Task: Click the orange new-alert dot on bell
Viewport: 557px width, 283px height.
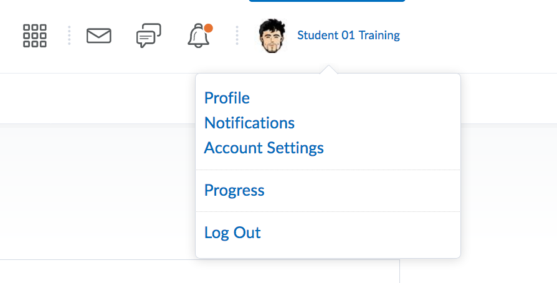Action: [209, 28]
